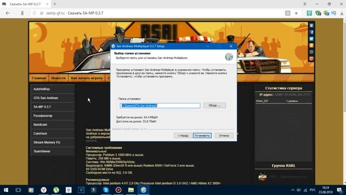Click the installation folder path field
The height and width of the screenshot is (195, 346).
click(160, 106)
